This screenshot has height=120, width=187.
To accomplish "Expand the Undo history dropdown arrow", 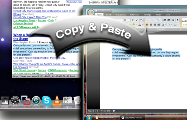I will [102, 11].
